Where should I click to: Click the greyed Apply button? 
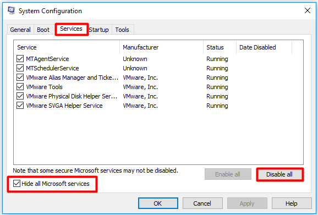click(247, 203)
